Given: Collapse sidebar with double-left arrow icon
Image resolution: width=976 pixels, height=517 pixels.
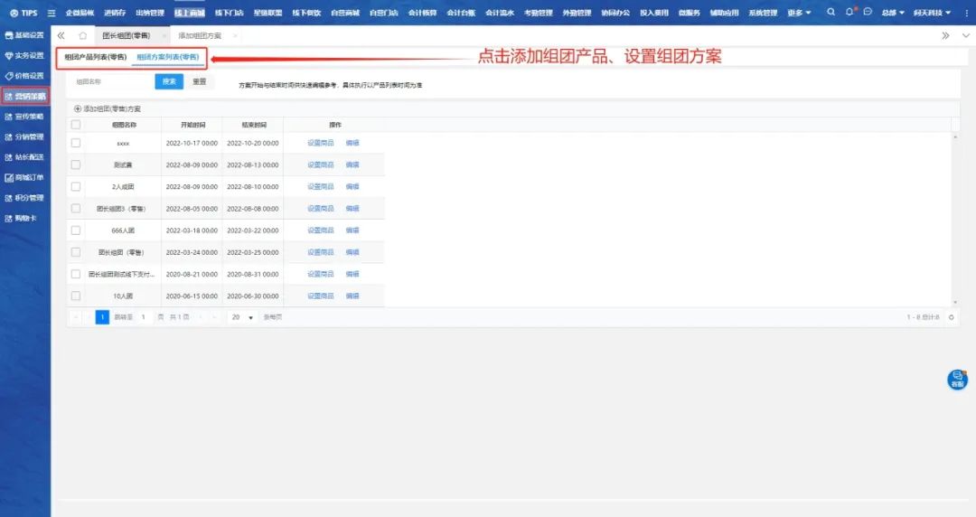Looking at the screenshot, I should [61, 35].
